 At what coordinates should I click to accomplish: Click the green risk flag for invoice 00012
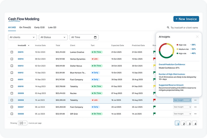pyautogui.click(x=154, y=73)
